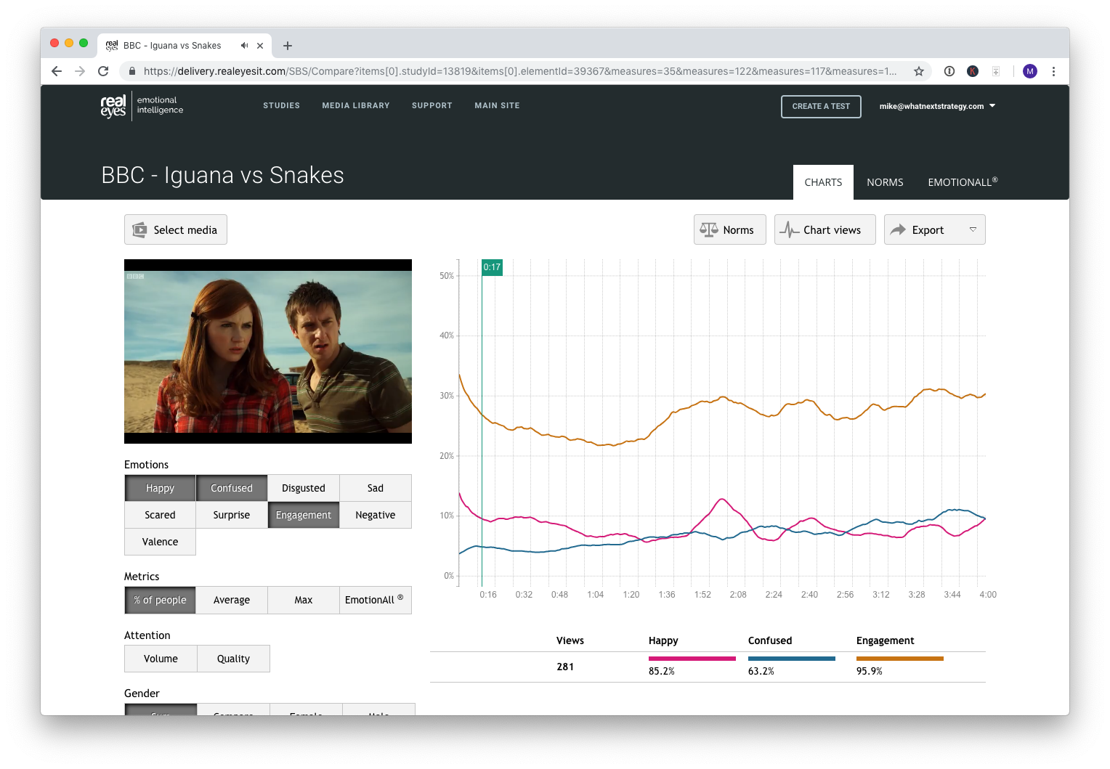Viewport: 1110px width, 769px height.
Task: Mute audio on the BBC browser tab
Action: point(244,45)
